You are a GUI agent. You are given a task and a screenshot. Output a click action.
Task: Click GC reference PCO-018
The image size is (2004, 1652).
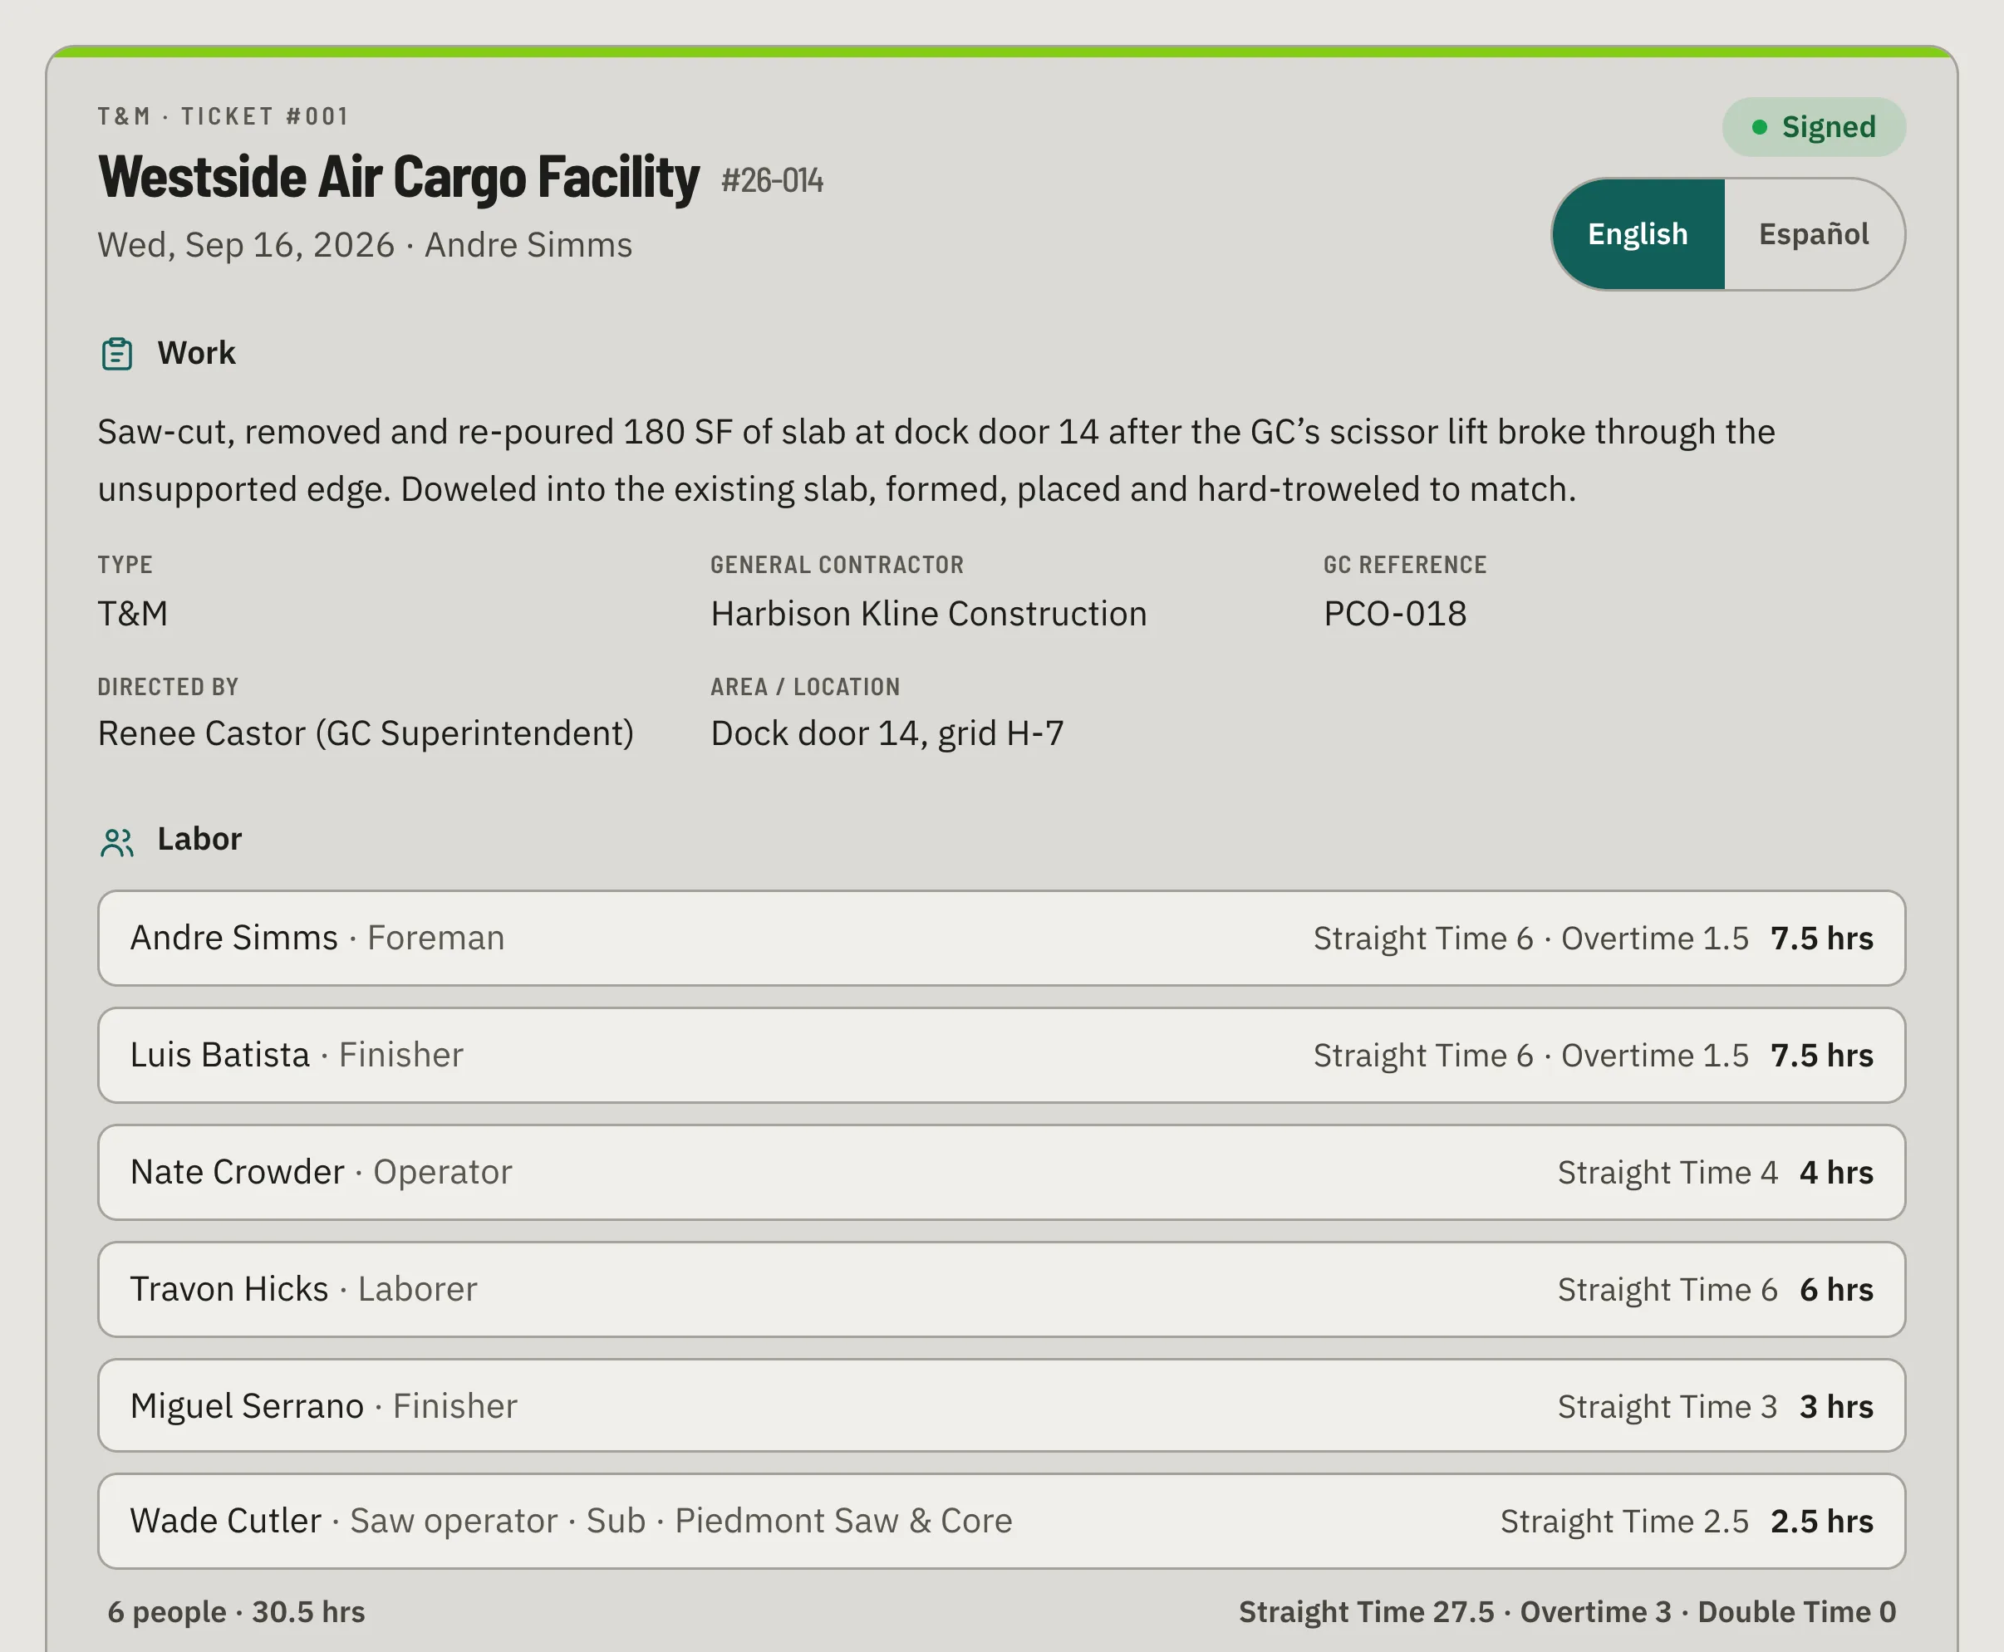(1395, 614)
